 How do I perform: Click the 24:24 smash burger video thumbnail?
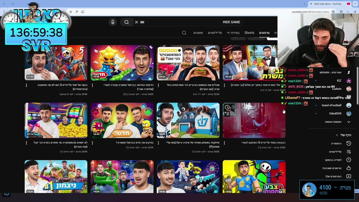pos(188,63)
